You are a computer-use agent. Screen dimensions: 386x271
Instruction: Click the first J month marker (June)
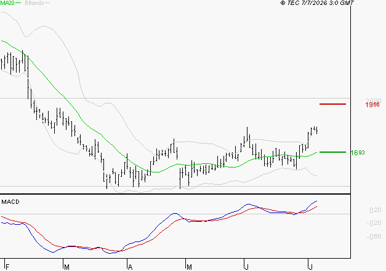pyautogui.click(x=247, y=267)
